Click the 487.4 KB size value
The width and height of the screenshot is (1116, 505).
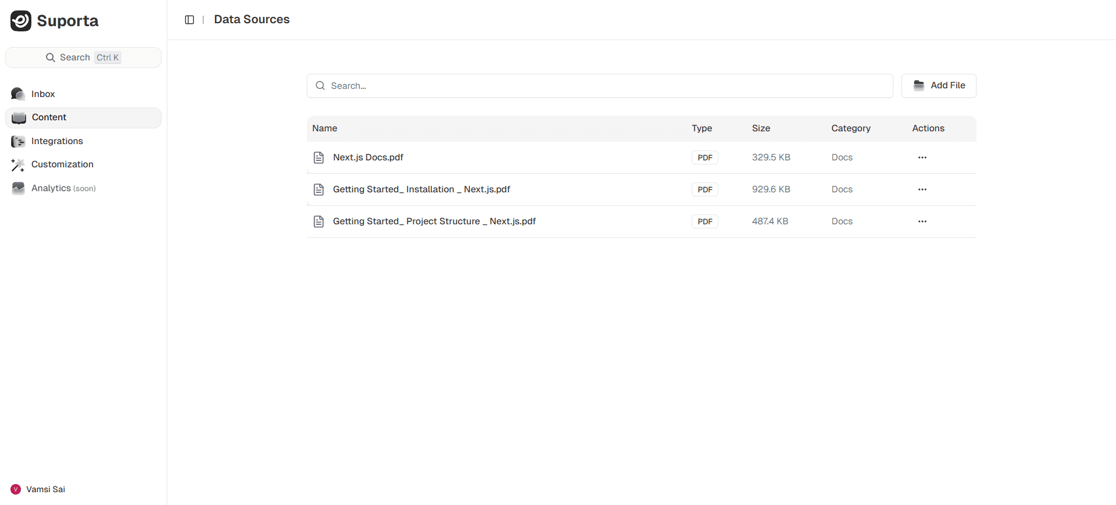click(770, 221)
